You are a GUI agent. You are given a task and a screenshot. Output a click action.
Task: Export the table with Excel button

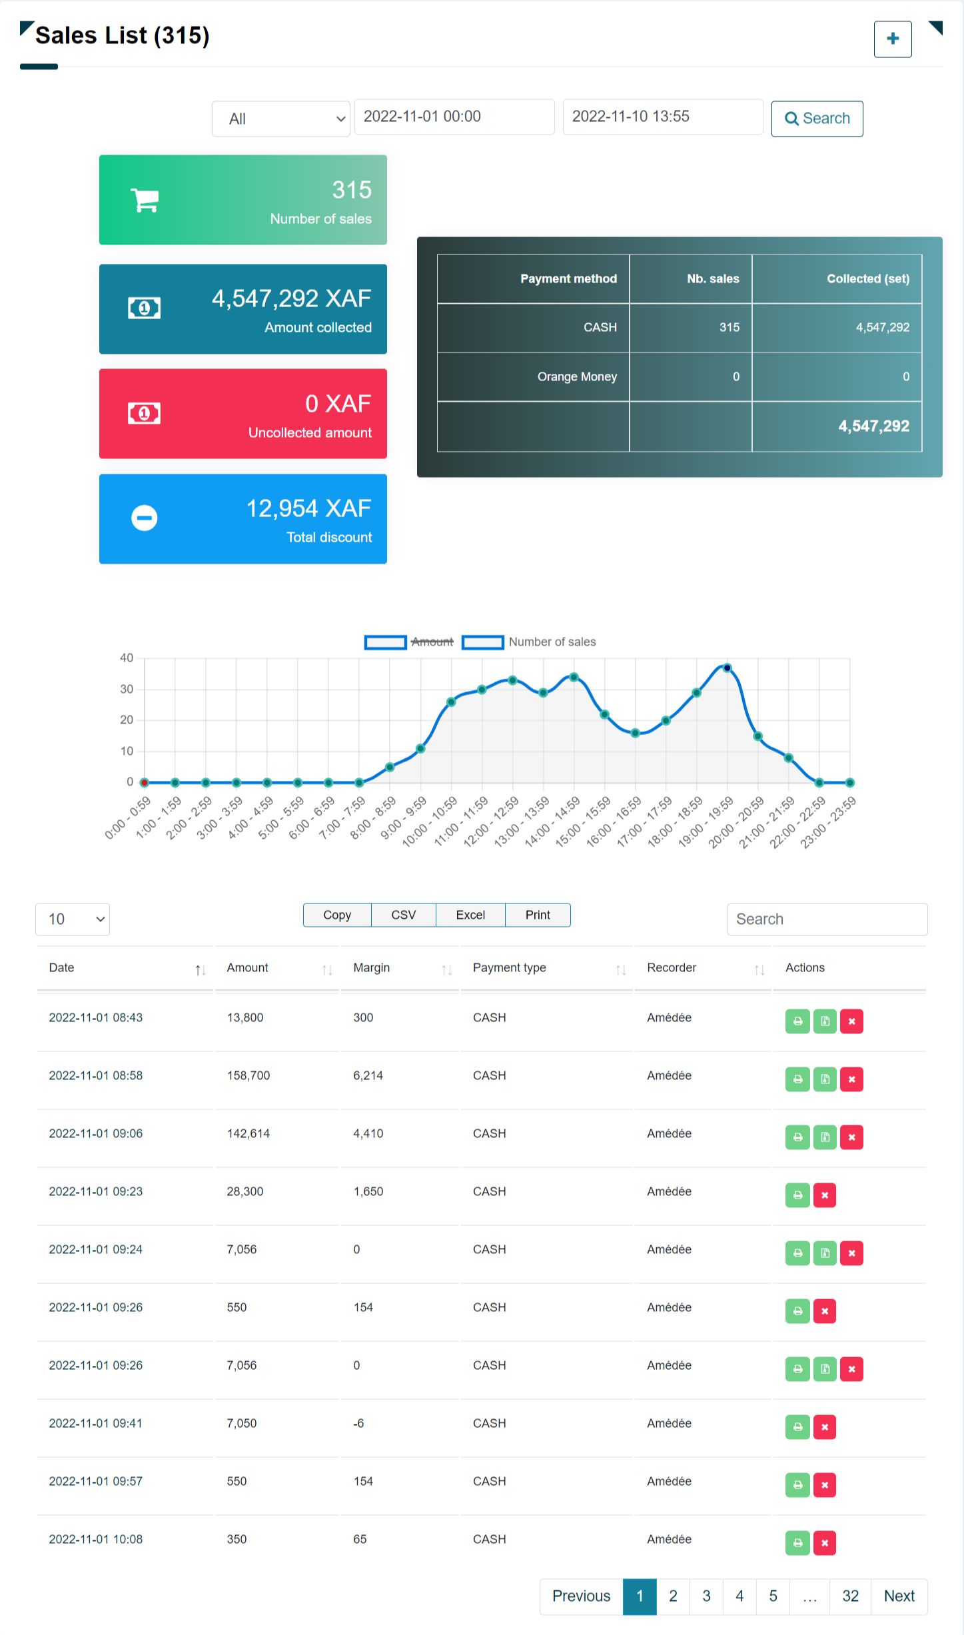click(x=470, y=915)
